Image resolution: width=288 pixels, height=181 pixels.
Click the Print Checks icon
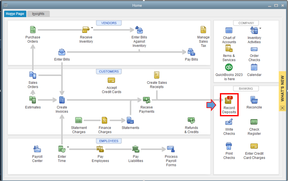pyautogui.click(x=229, y=146)
